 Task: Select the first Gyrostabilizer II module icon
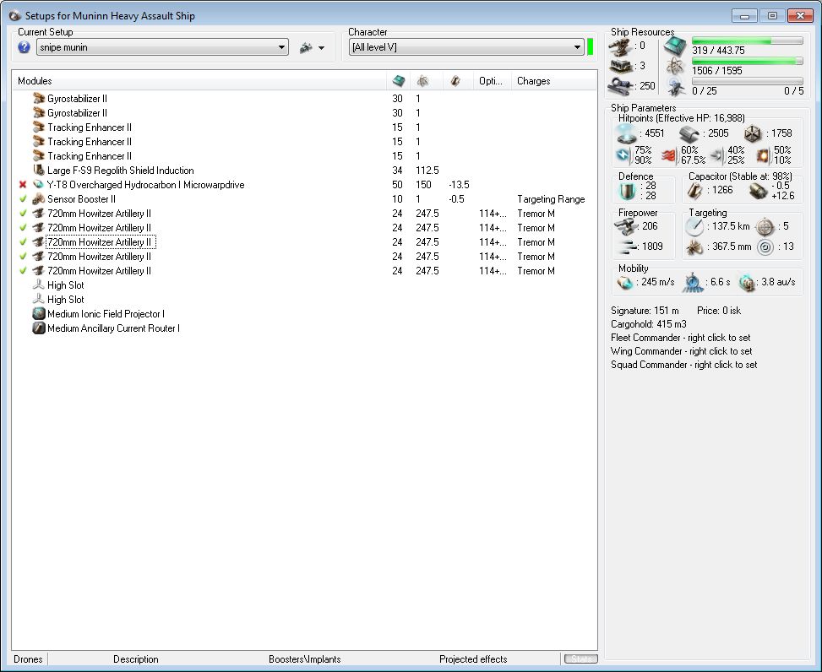[x=38, y=99]
